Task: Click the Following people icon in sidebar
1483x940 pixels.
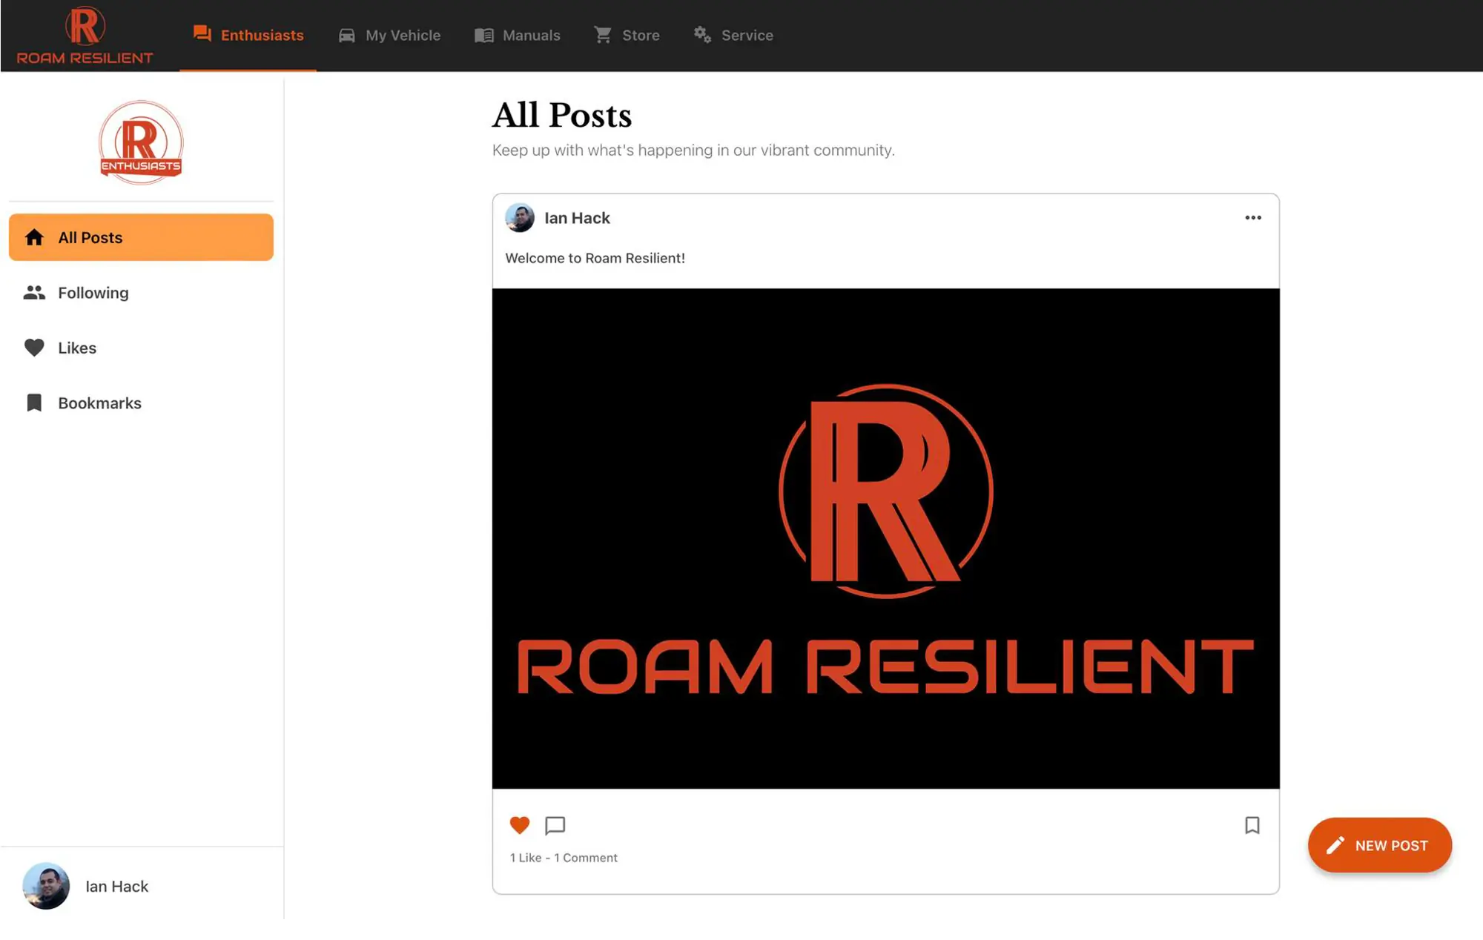Action: (33, 292)
